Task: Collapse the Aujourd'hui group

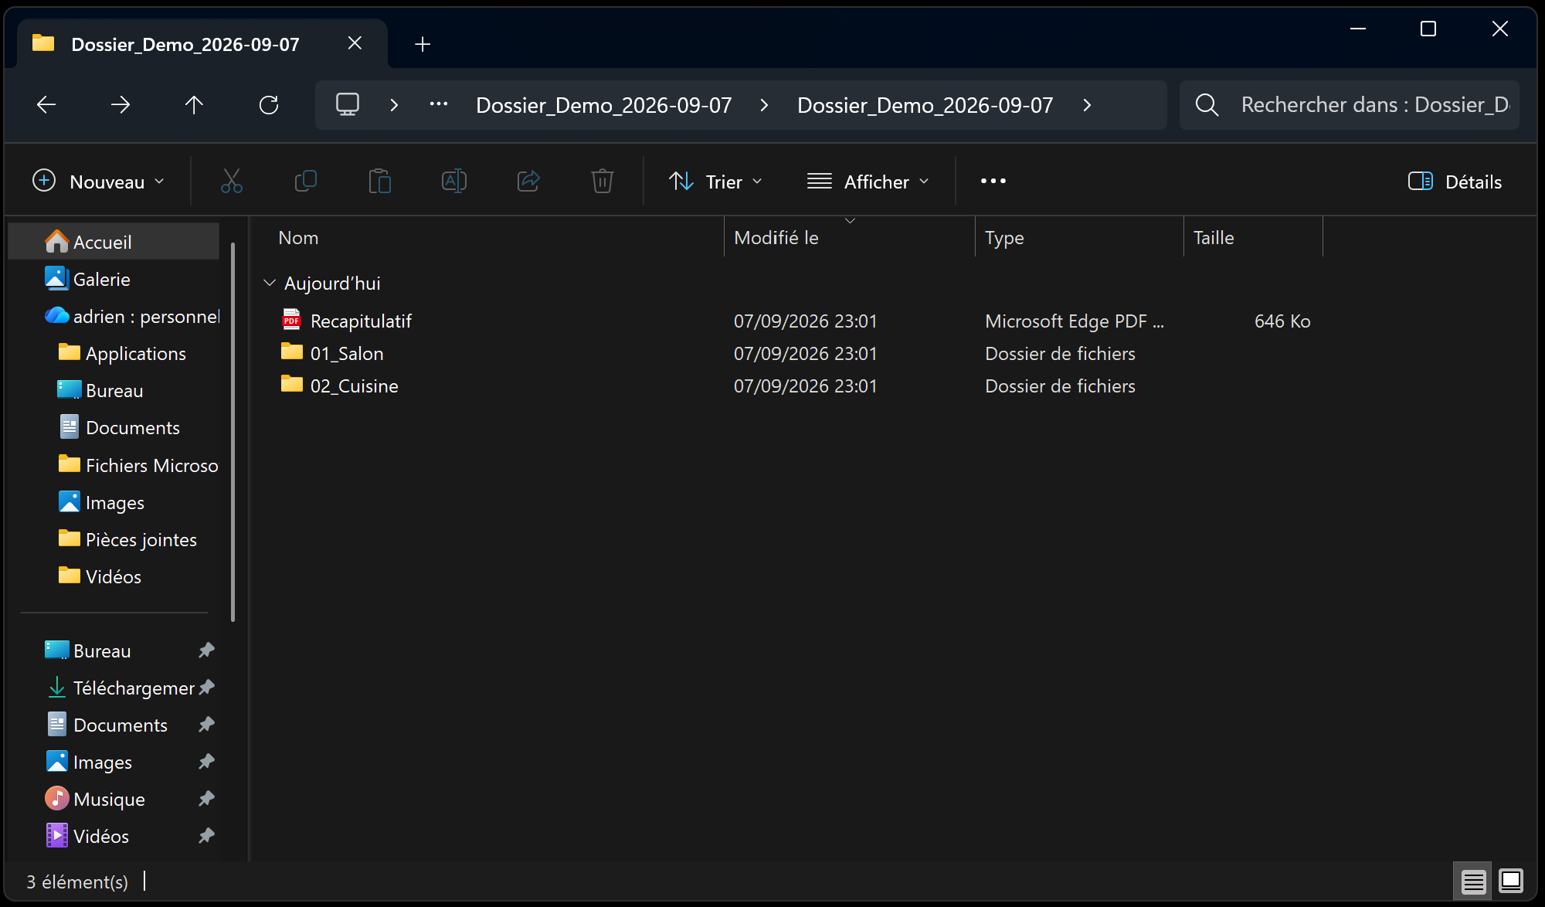Action: [270, 283]
